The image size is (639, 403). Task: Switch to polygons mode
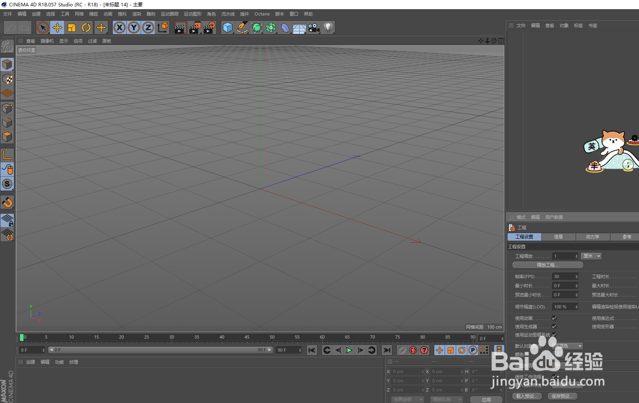(x=7, y=137)
